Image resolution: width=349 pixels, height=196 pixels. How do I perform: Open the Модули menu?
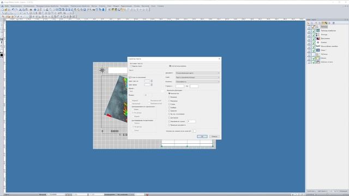coord(116,6)
